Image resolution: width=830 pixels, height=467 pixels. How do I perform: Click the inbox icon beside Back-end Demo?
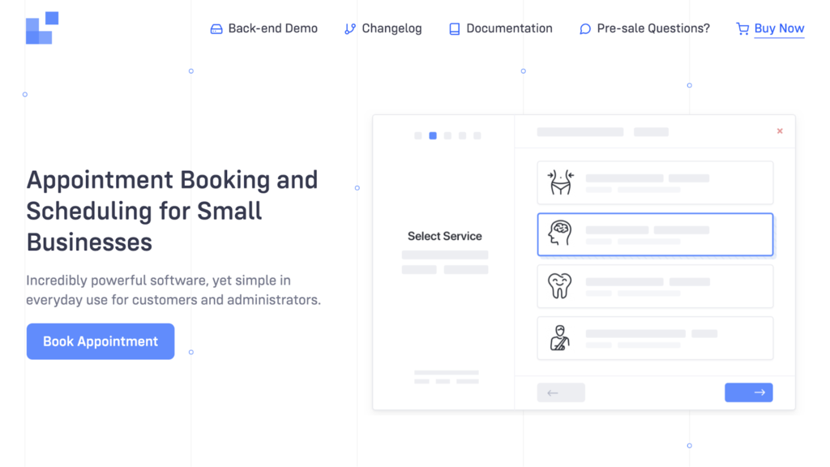tap(216, 29)
